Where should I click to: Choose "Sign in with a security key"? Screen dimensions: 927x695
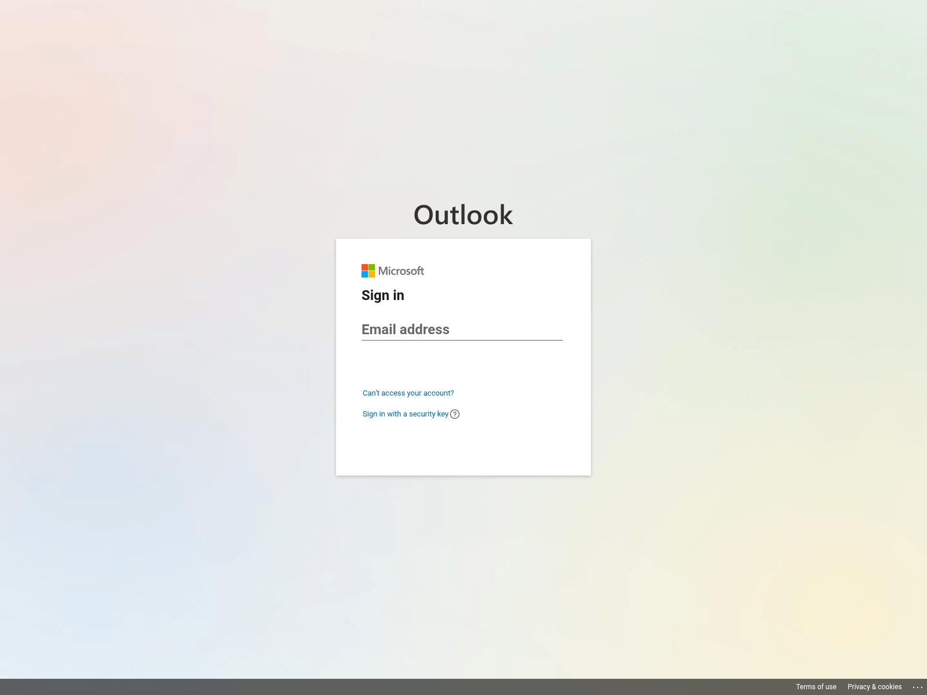pyautogui.click(x=406, y=414)
